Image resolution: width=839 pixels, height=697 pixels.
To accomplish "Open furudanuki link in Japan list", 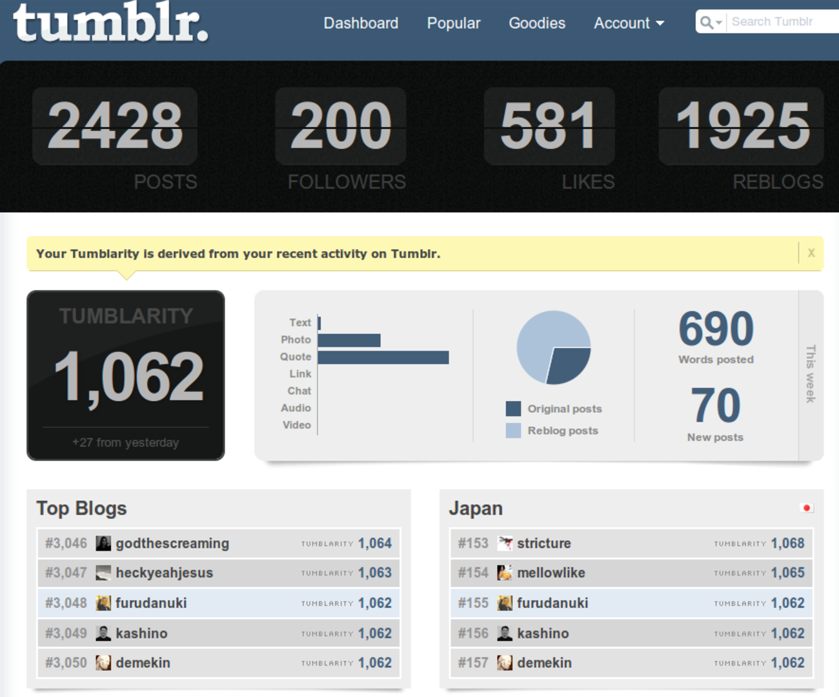I will [x=552, y=603].
